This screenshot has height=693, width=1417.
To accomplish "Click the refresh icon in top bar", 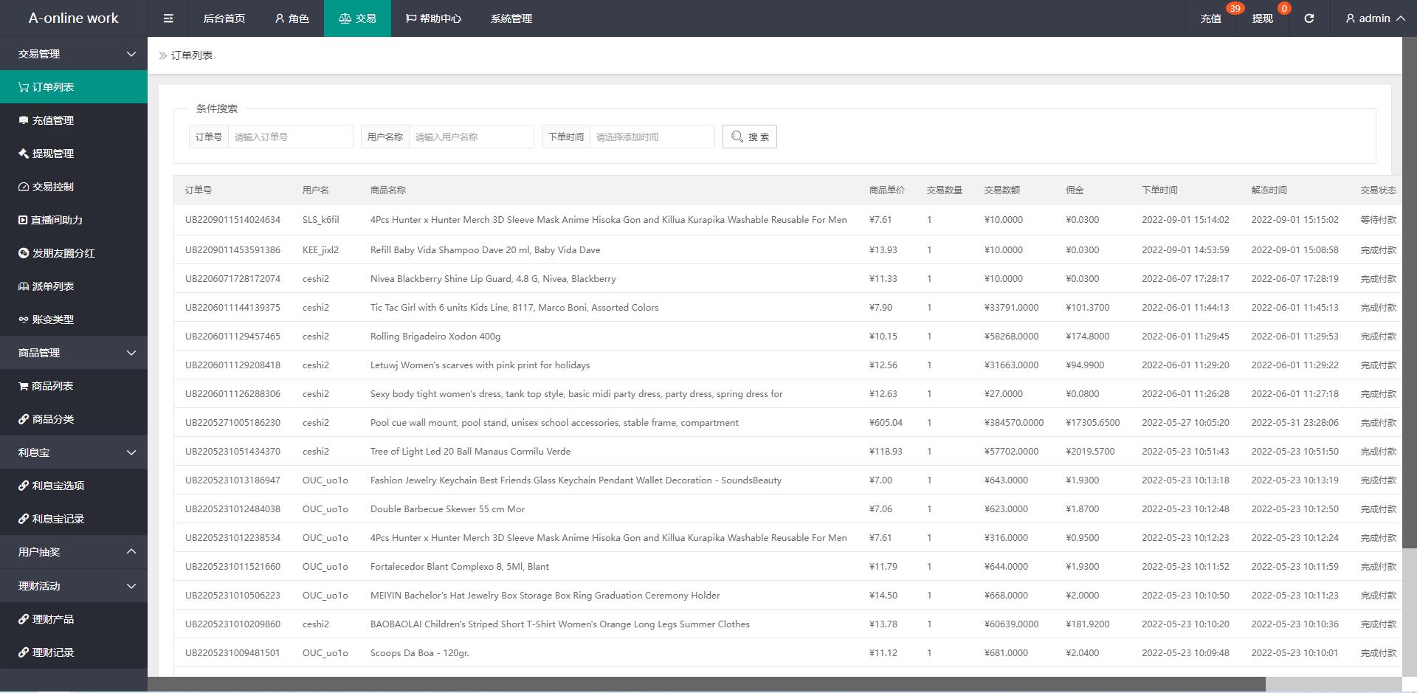I will [x=1309, y=18].
